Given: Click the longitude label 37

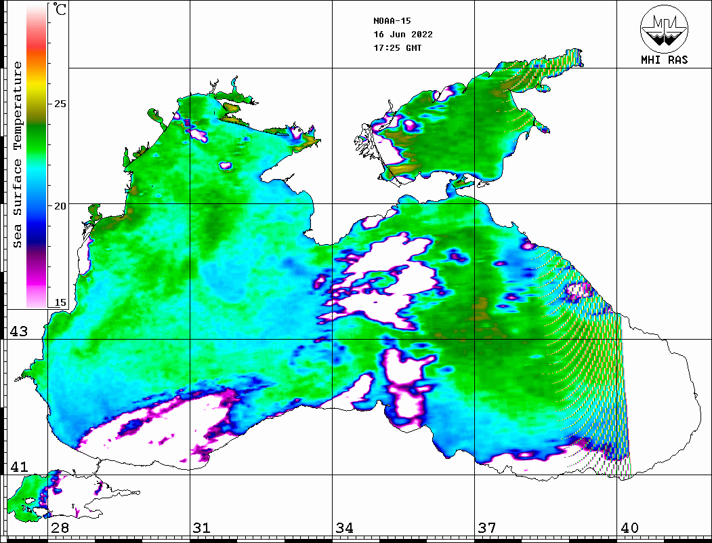Looking at the screenshot, I should click(x=487, y=528).
